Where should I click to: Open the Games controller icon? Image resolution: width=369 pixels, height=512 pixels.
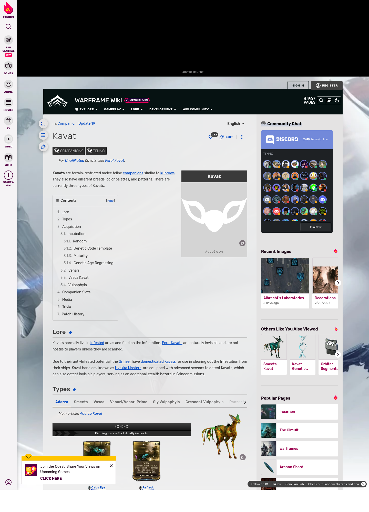8,66
